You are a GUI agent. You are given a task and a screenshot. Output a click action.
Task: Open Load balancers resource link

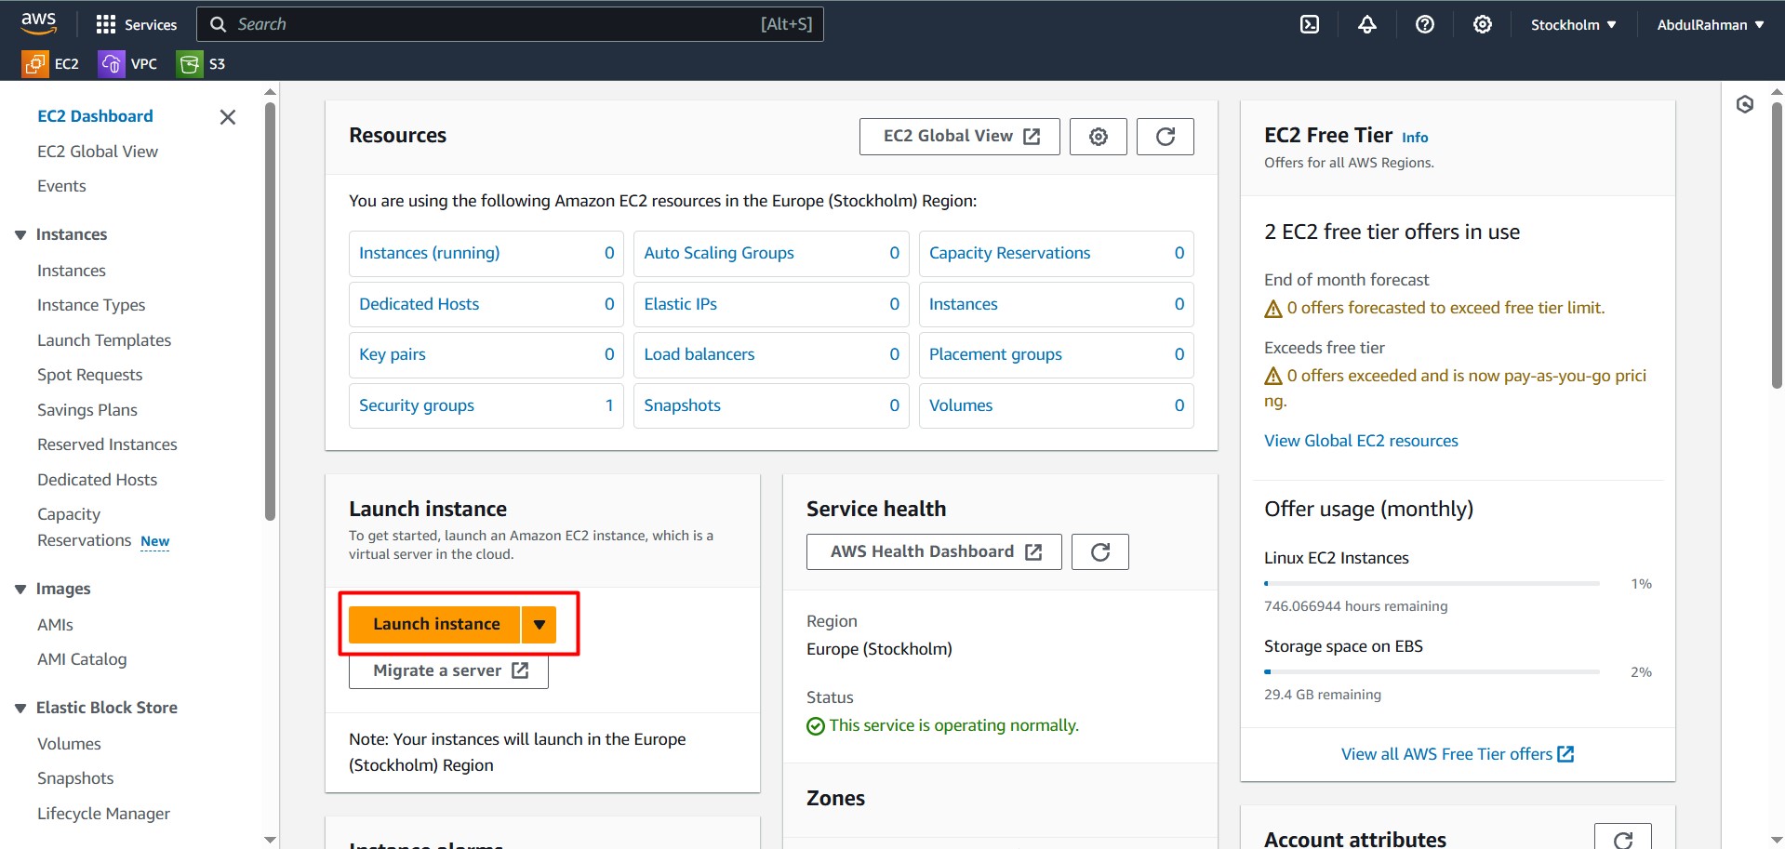pos(699,354)
